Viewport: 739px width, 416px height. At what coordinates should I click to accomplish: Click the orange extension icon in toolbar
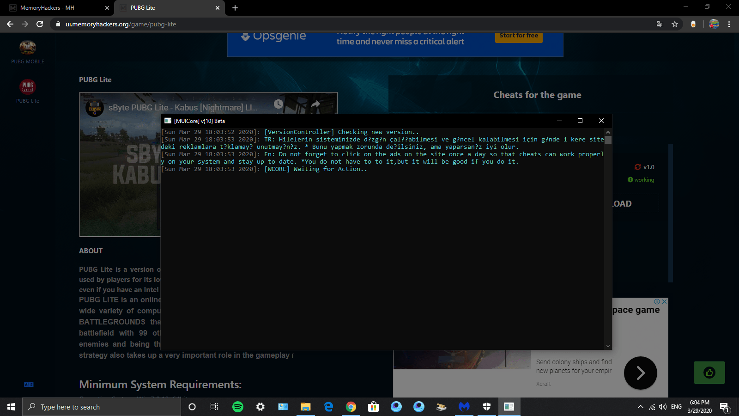[693, 24]
